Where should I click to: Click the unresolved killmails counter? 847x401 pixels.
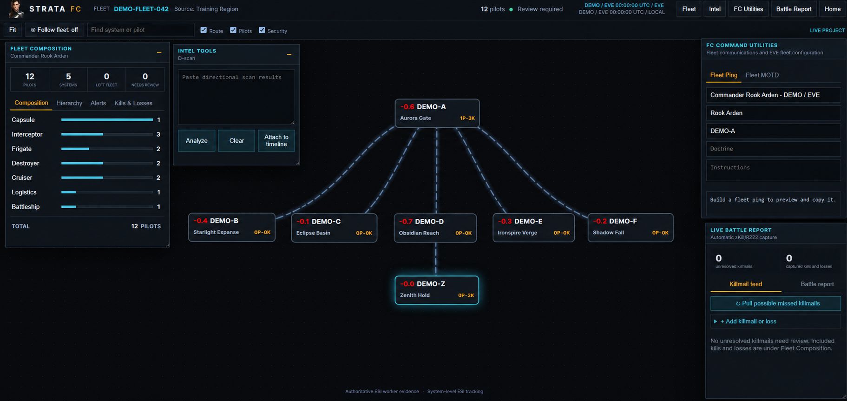point(734,261)
